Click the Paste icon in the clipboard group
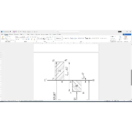The image size is (132, 132). click(x=3, y=38)
